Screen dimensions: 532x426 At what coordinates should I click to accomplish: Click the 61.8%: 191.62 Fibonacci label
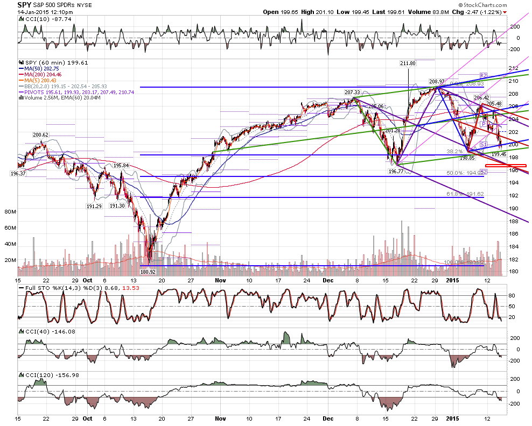tap(465, 194)
